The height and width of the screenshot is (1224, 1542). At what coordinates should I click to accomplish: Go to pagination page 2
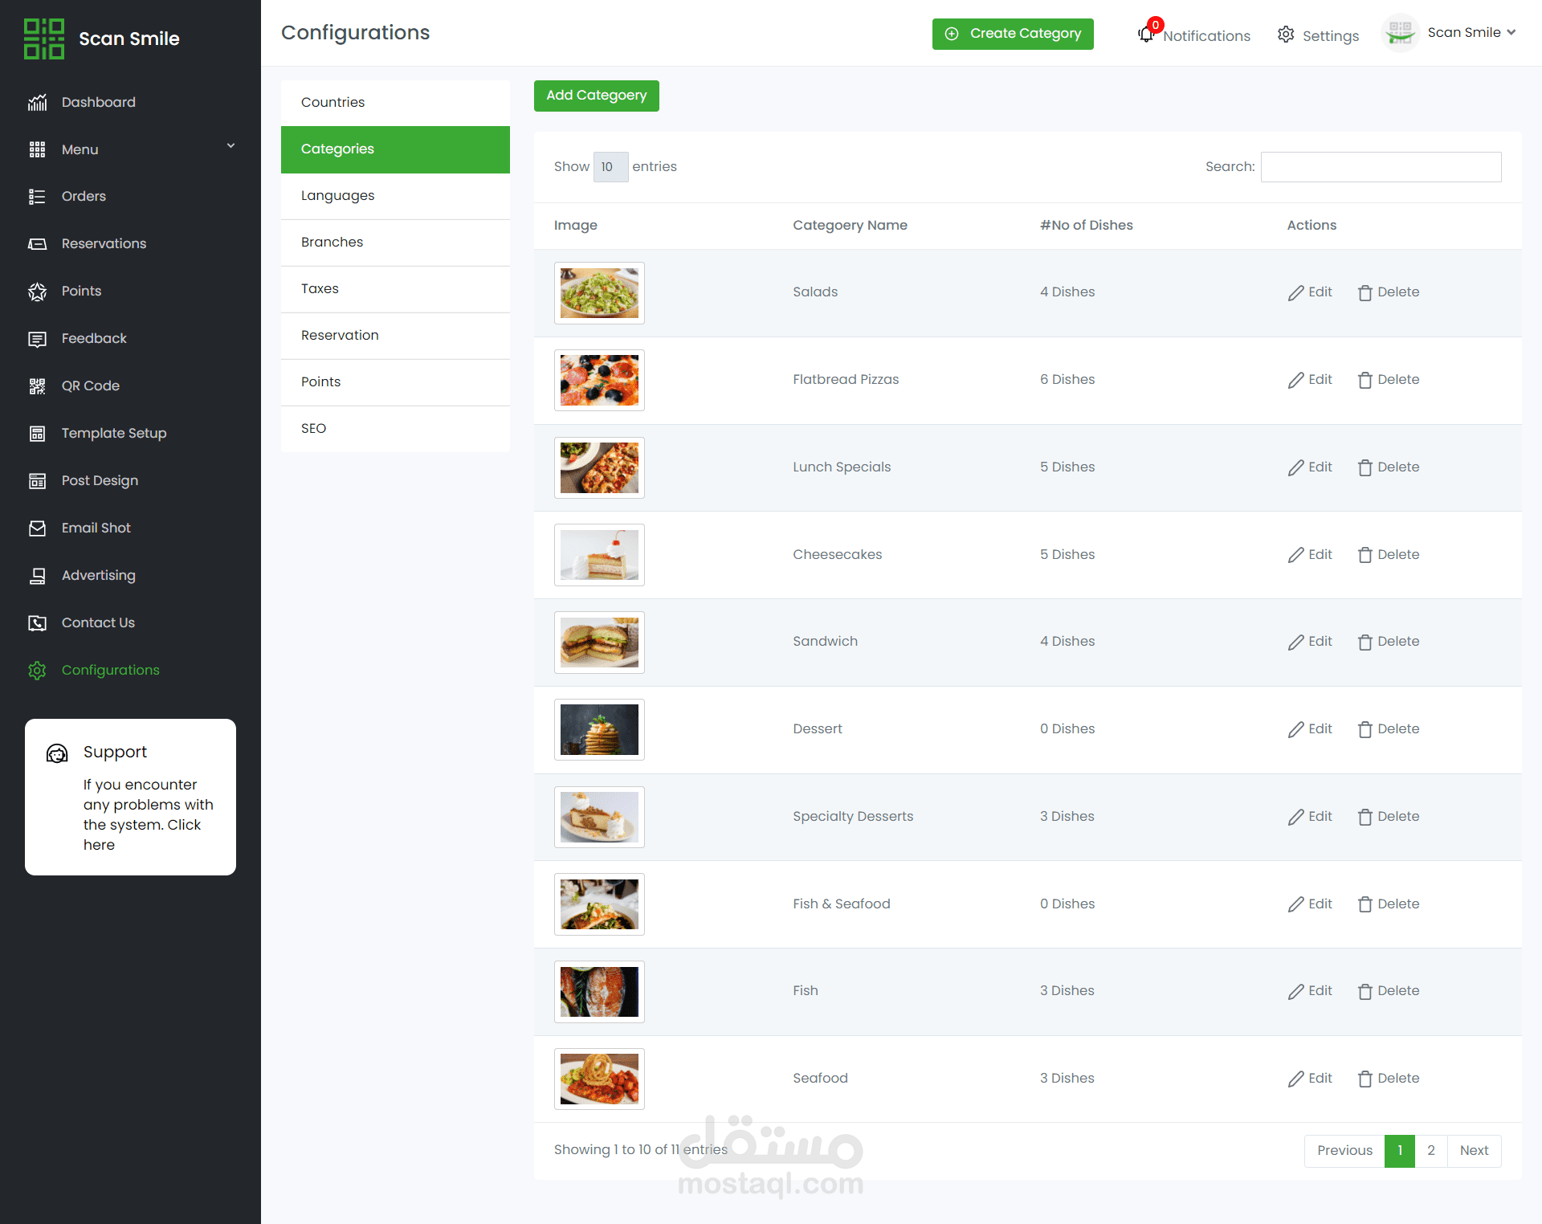(x=1430, y=1151)
